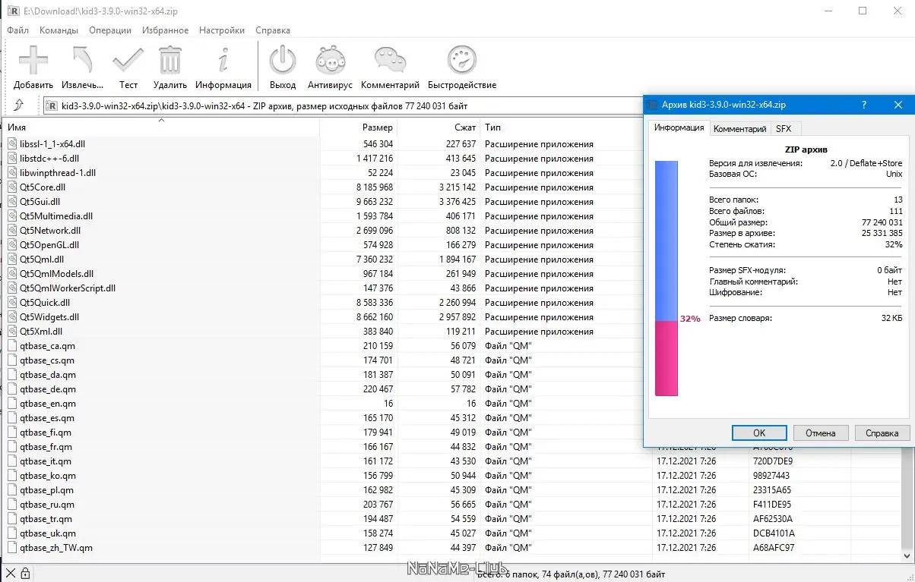
Task: Click the help question mark in archive dialog
Action: pyautogui.click(x=864, y=105)
